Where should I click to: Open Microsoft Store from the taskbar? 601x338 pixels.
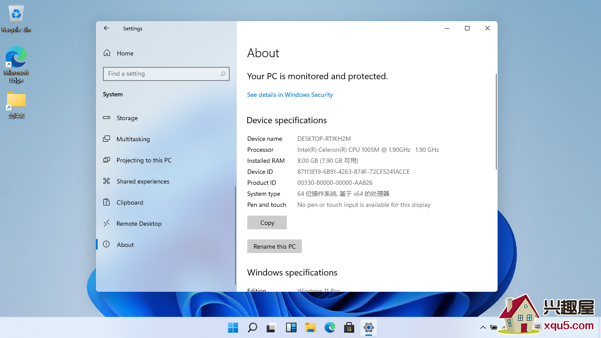click(x=349, y=327)
